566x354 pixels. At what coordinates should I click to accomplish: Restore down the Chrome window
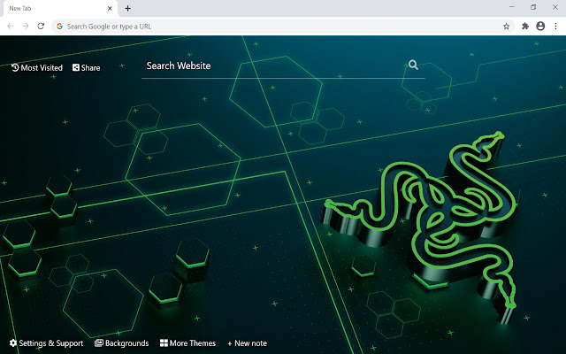click(533, 7)
